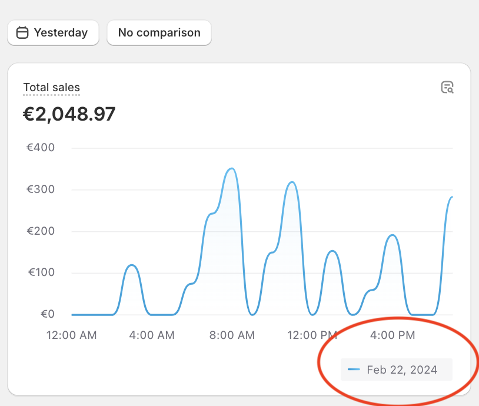479x406 pixels.
Task: Click the 12:00 AM time label
Action: point(71,335)
